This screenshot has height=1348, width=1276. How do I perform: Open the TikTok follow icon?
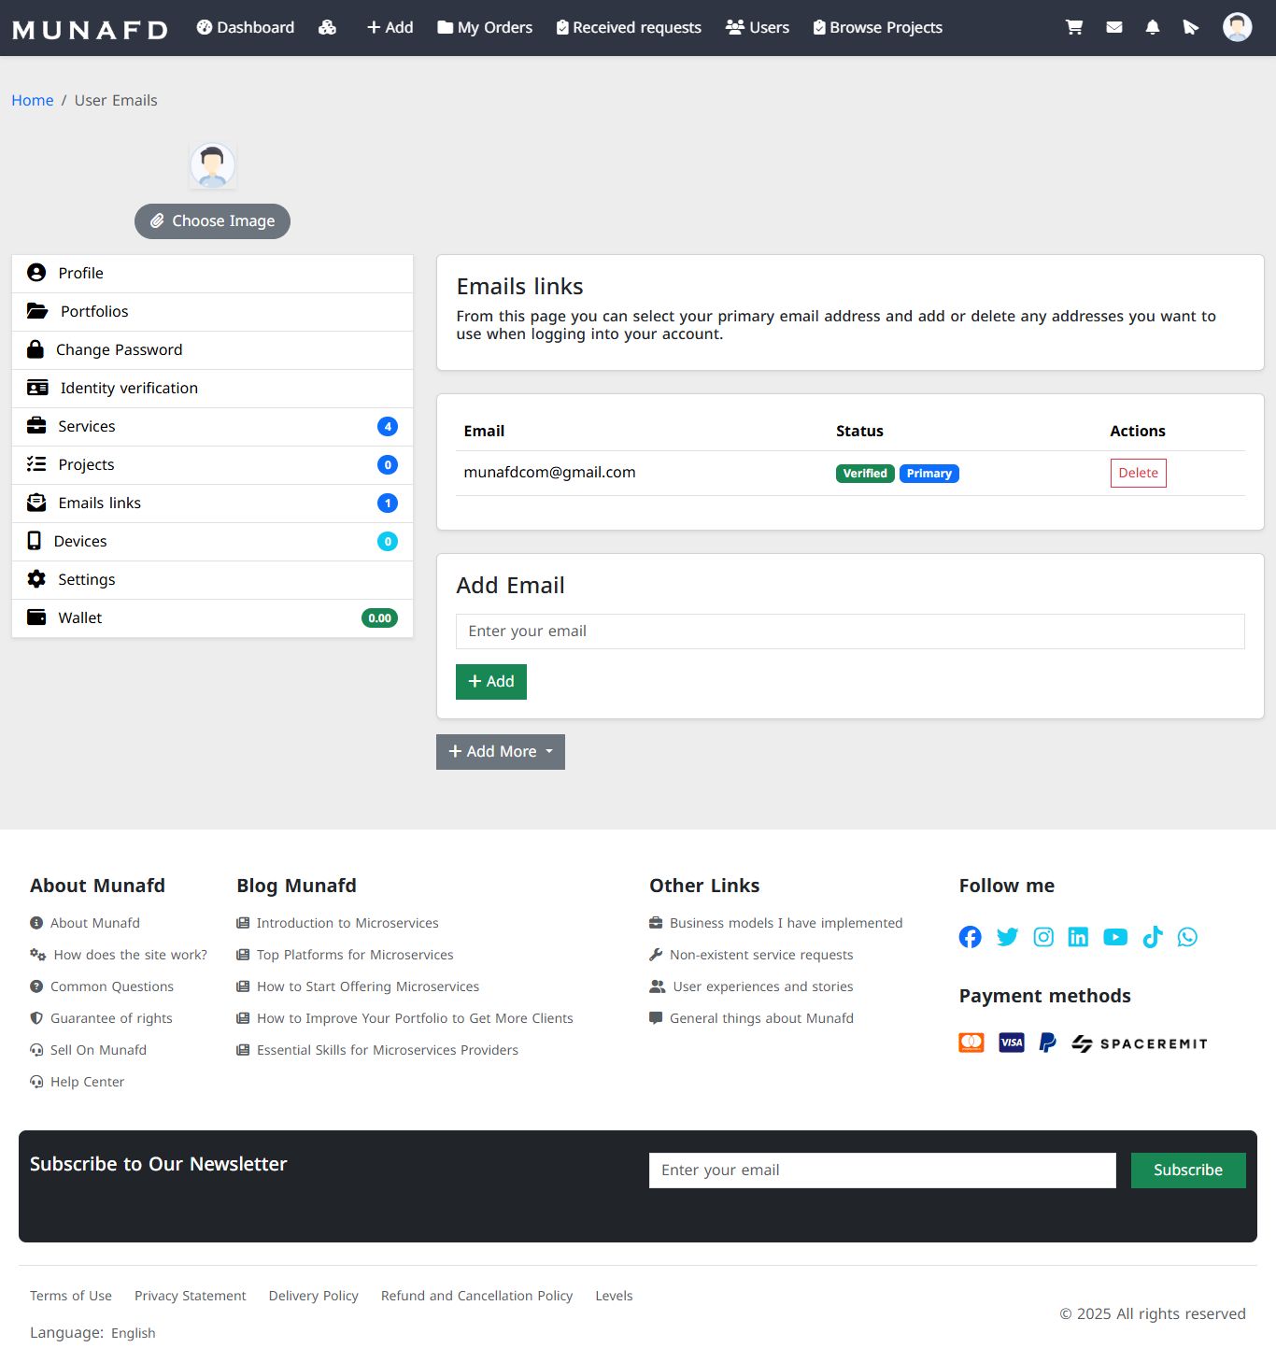click(x=1153, y=937)
